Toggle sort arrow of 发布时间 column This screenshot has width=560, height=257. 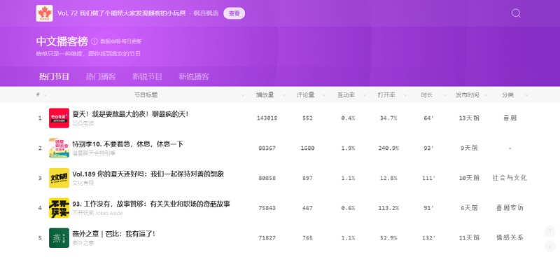click(486, 95)
